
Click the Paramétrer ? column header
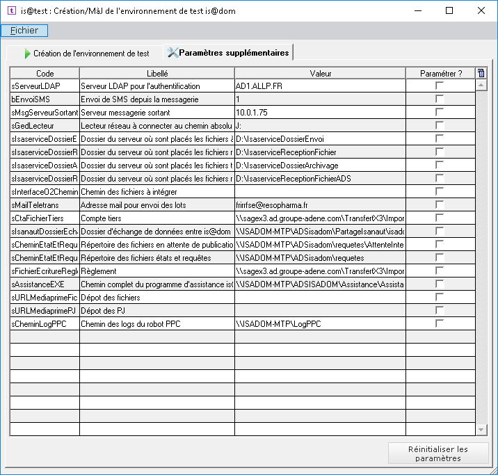(x=440, y=73)
